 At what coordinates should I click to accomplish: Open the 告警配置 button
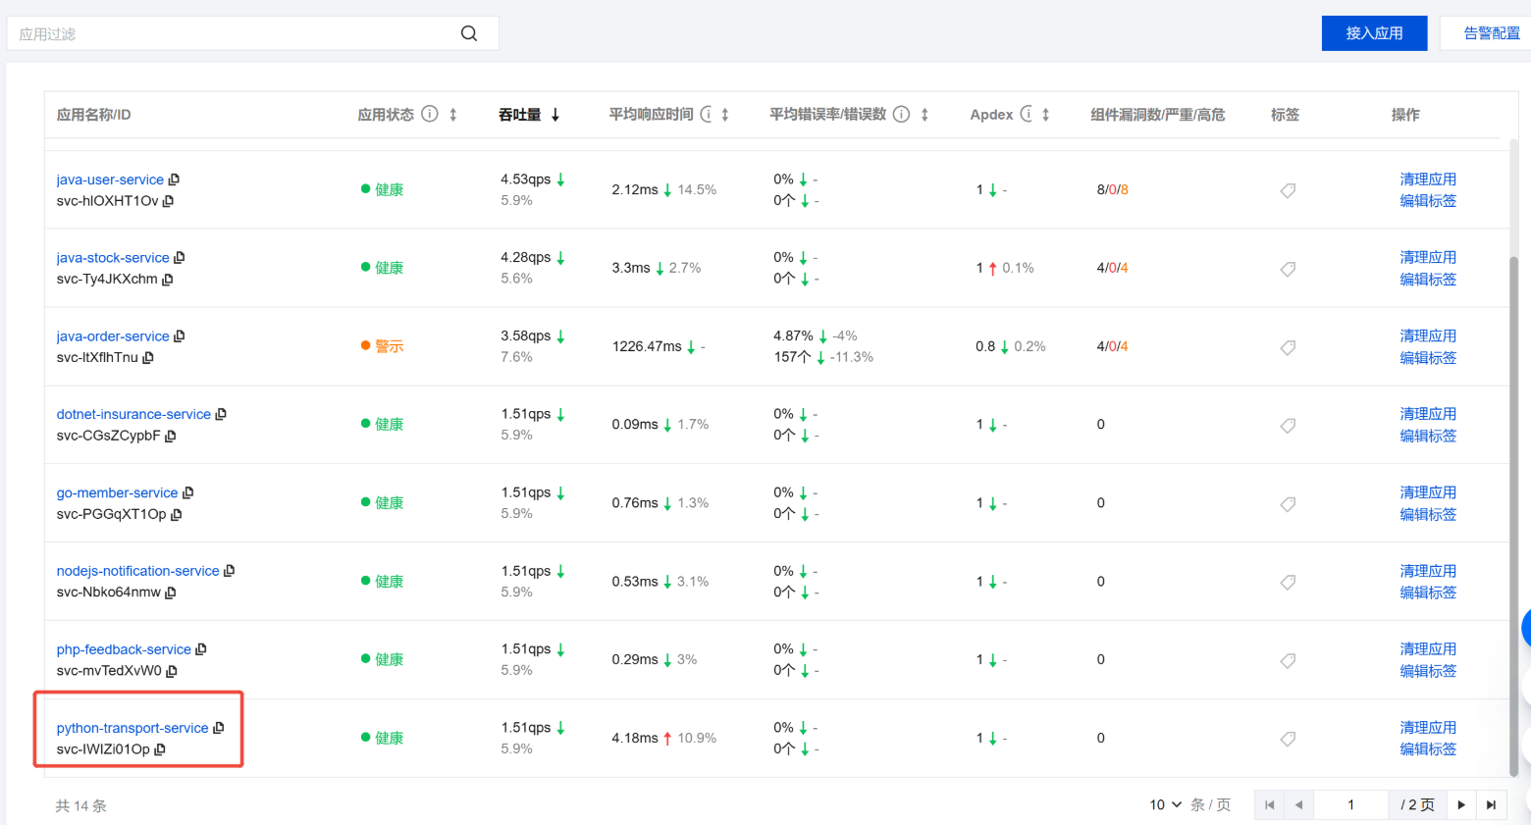[1490, 33]
